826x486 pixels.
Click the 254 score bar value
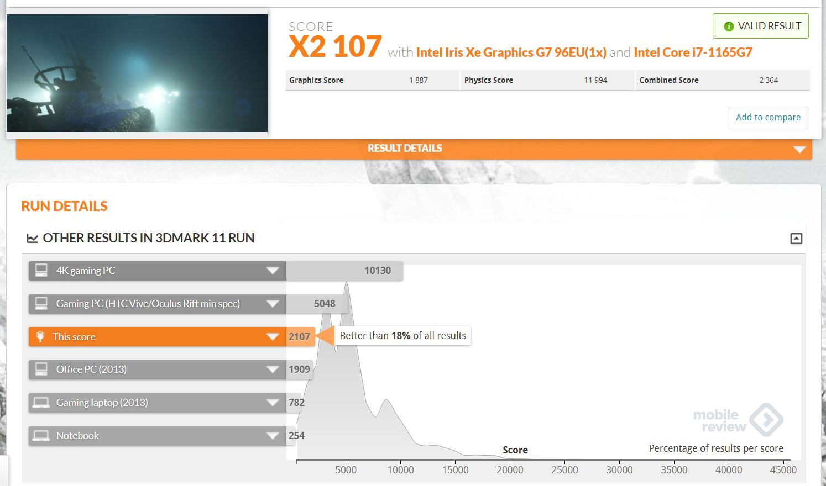[296, 436]
